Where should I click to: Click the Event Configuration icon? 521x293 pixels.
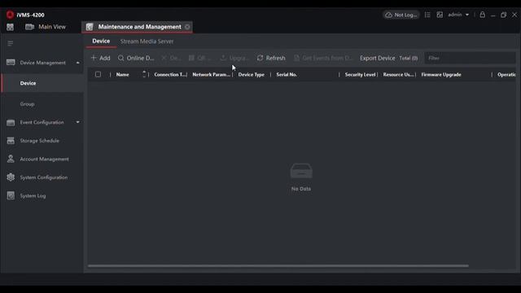pos(11,123)
